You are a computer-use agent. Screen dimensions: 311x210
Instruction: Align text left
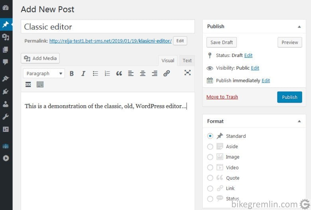click(x=131, y=74)
